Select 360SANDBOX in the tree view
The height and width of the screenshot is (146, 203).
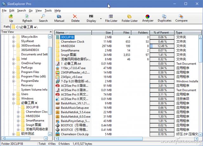coord(30,50)
